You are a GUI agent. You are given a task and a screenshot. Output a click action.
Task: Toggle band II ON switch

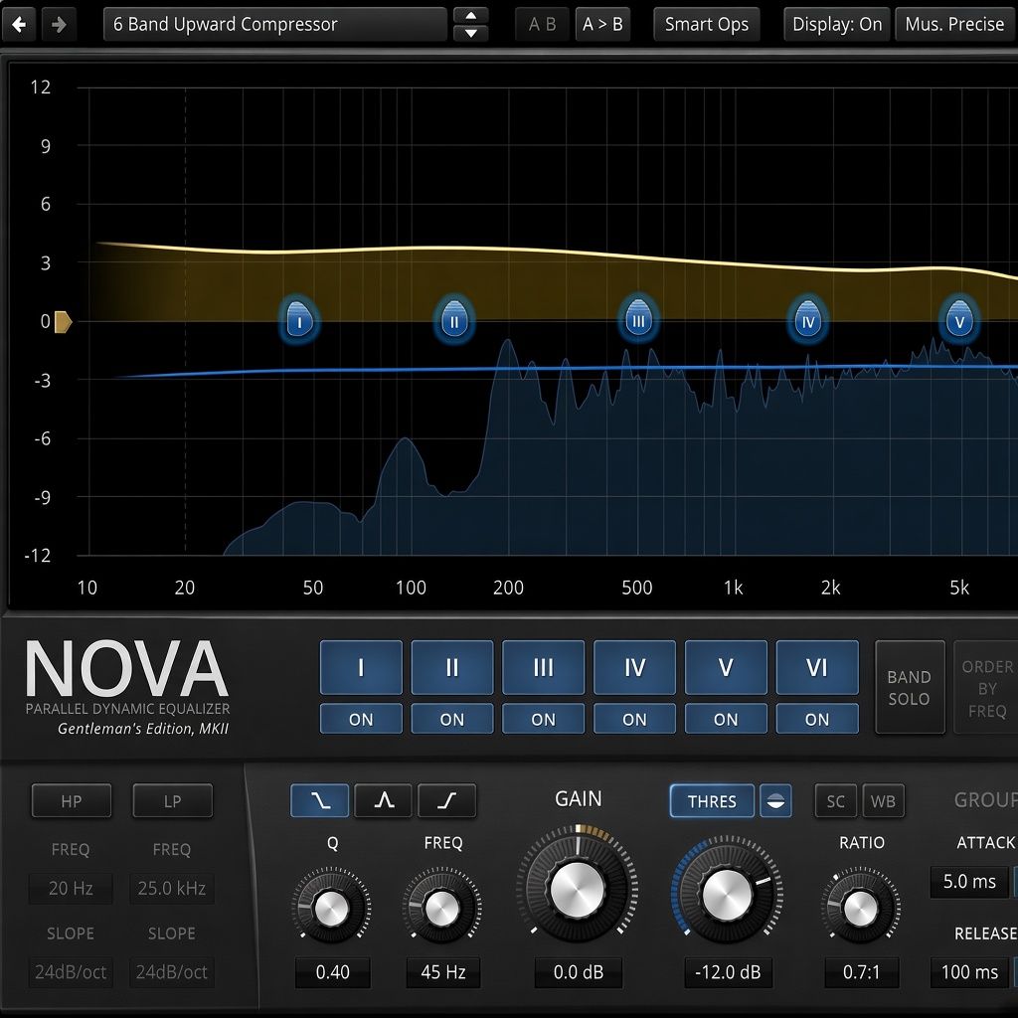click(x=452, y=719)
